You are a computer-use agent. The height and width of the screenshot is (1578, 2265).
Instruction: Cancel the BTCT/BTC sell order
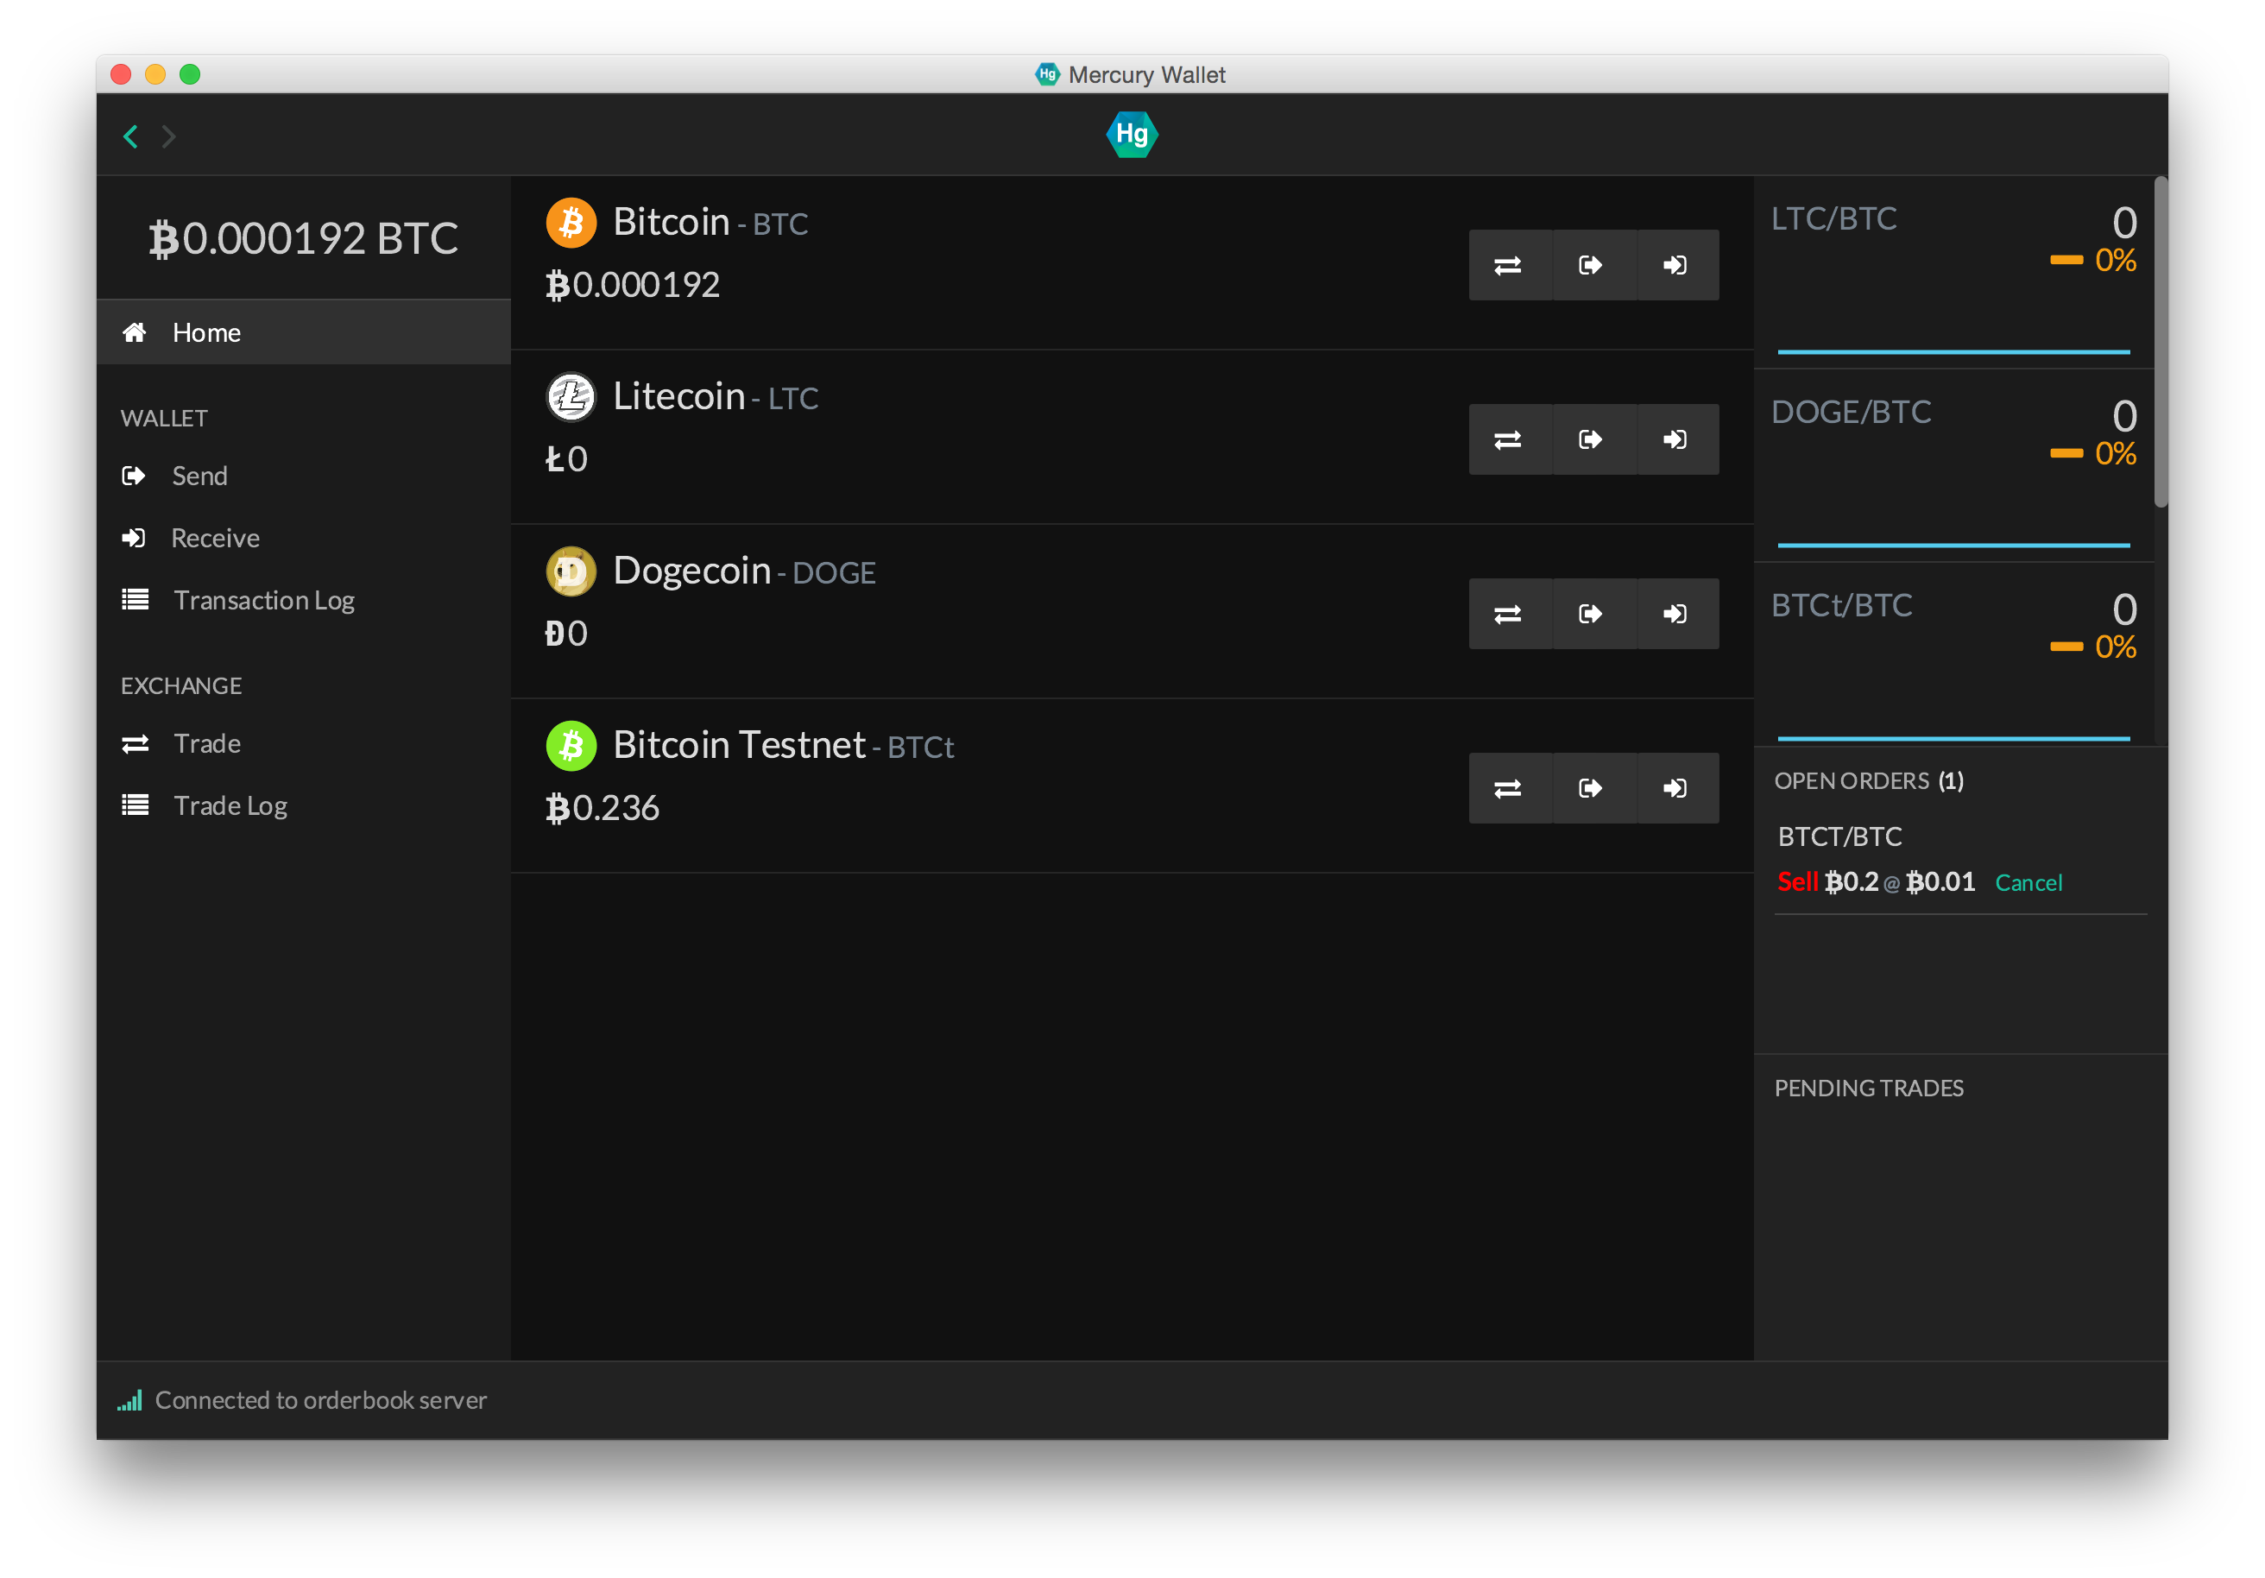pyautogui.click(x=2028, y=883)
